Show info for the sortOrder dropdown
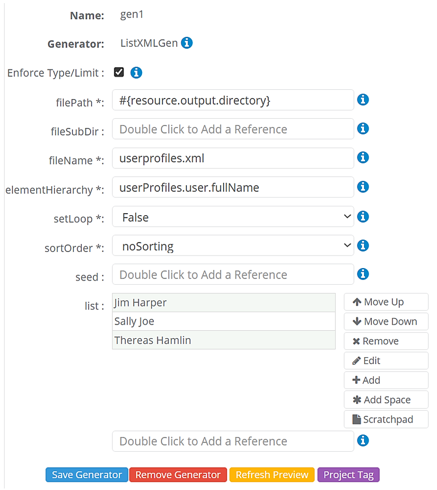This screenshot has width=437, height=490. pyautogui.click(x=363, y=245)
